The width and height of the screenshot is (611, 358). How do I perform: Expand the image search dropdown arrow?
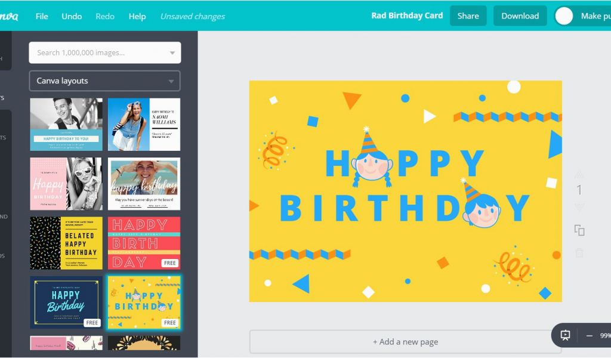pyautogui.click(x=172, y=53)
